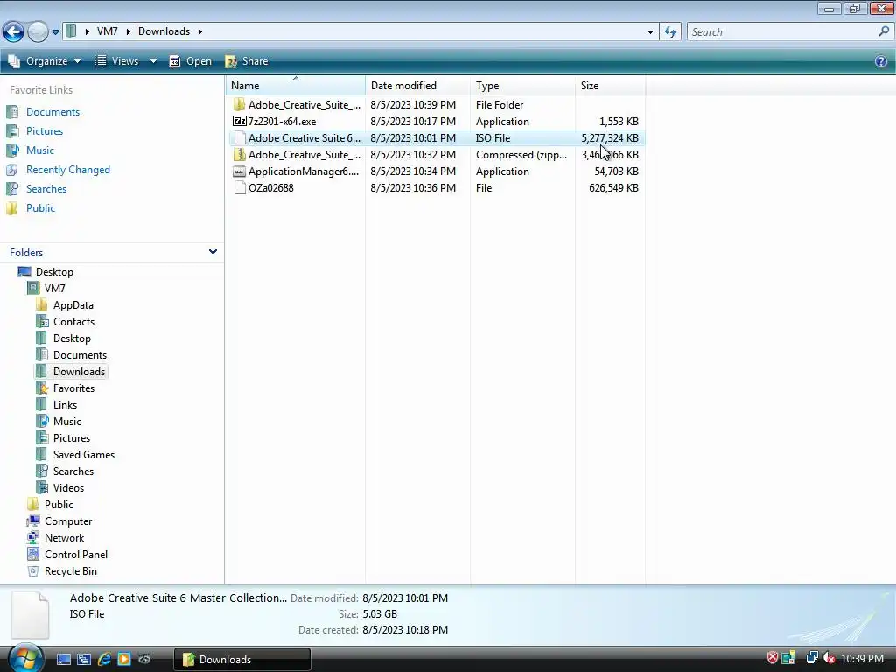The image size is (896, 672).
Task: Sort by the Type column header
Action: click(x=522, y=86)
